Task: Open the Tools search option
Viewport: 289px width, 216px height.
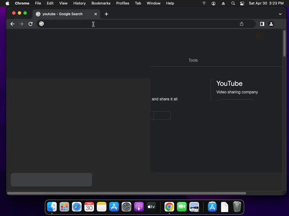Action: (x=193, y=60)
